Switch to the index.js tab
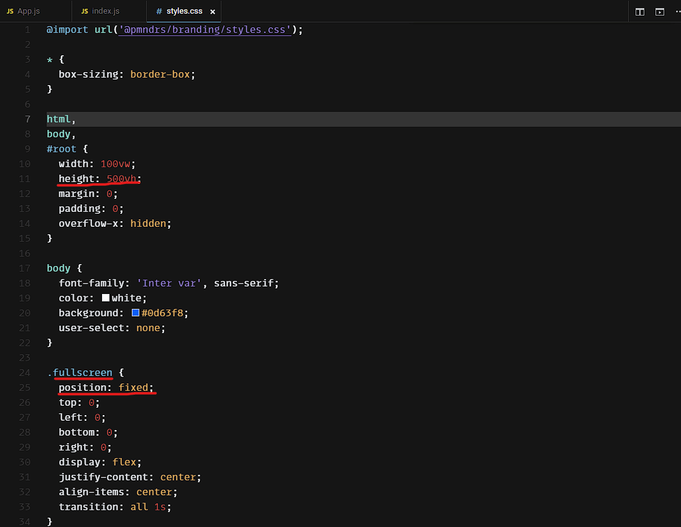Screen dimensions: 681x527 (104, 12)
